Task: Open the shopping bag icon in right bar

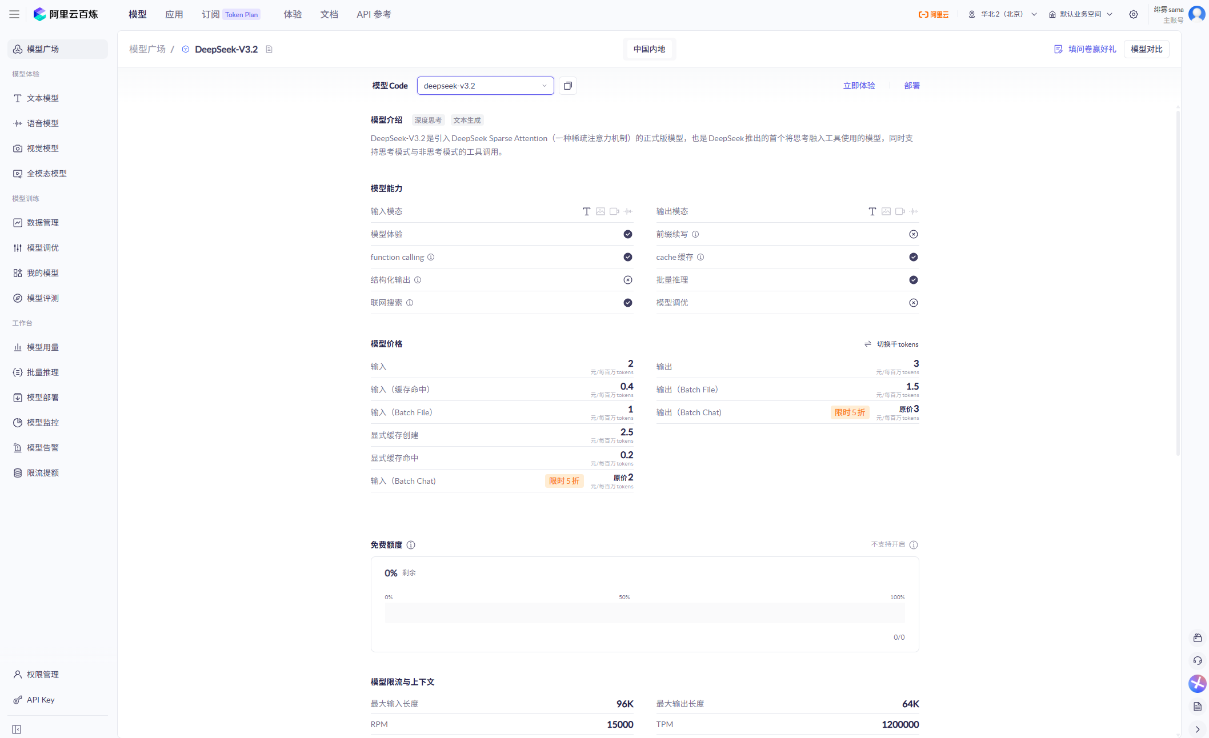Action: (x=1198, y=638)
